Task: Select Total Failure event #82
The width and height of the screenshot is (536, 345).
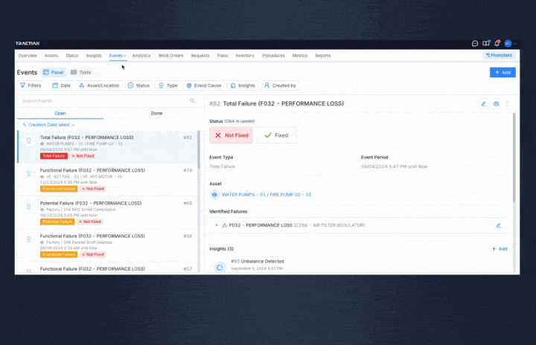Action: (x=107, y=147)
